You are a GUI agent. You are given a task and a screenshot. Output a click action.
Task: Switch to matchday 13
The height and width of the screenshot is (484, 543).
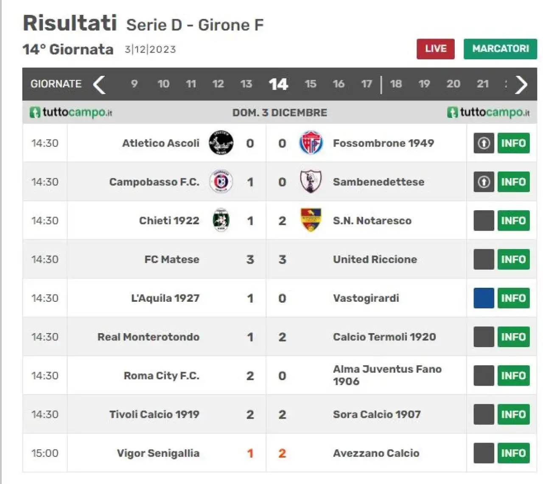pos(246,84)
